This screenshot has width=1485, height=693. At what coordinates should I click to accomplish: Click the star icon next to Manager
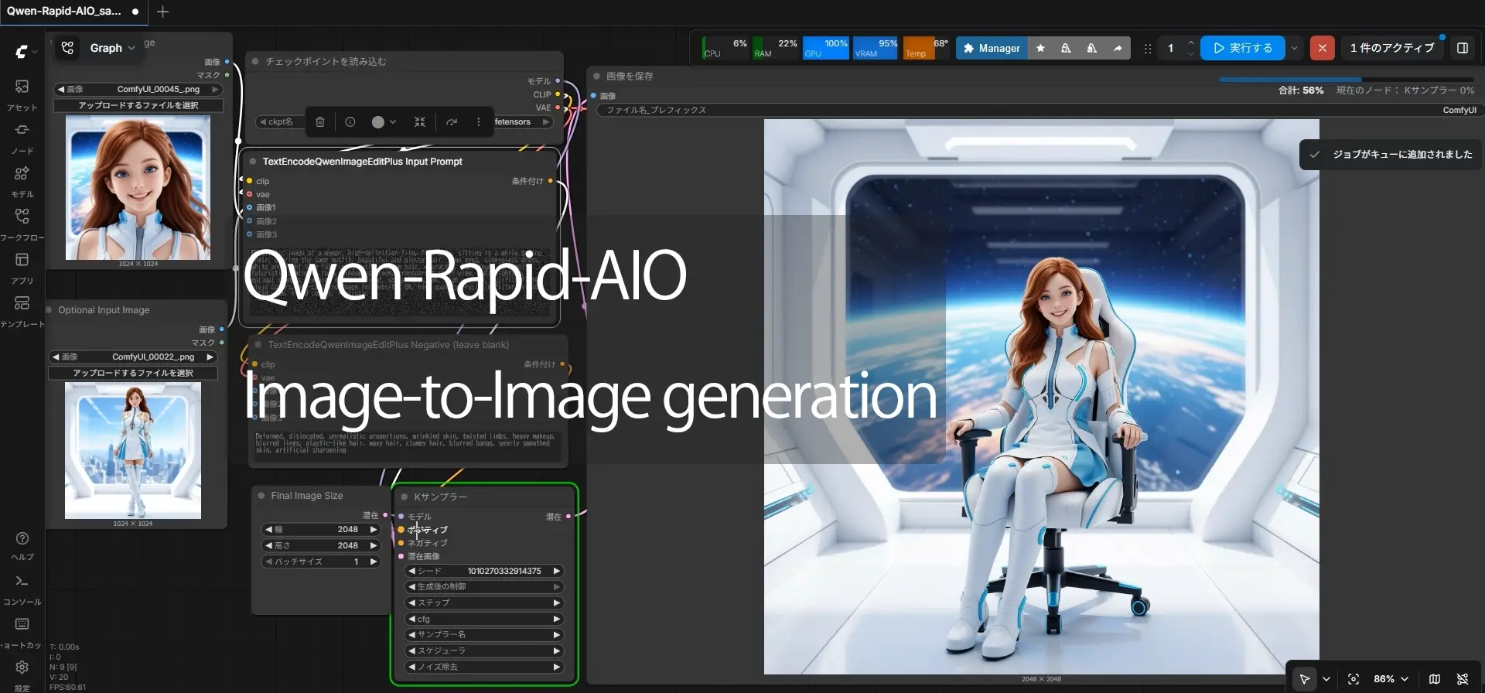[1040, 48]
